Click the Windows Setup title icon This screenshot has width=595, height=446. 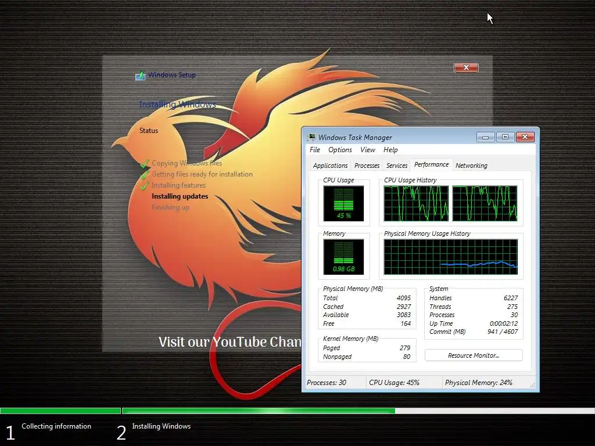point(141,75)
